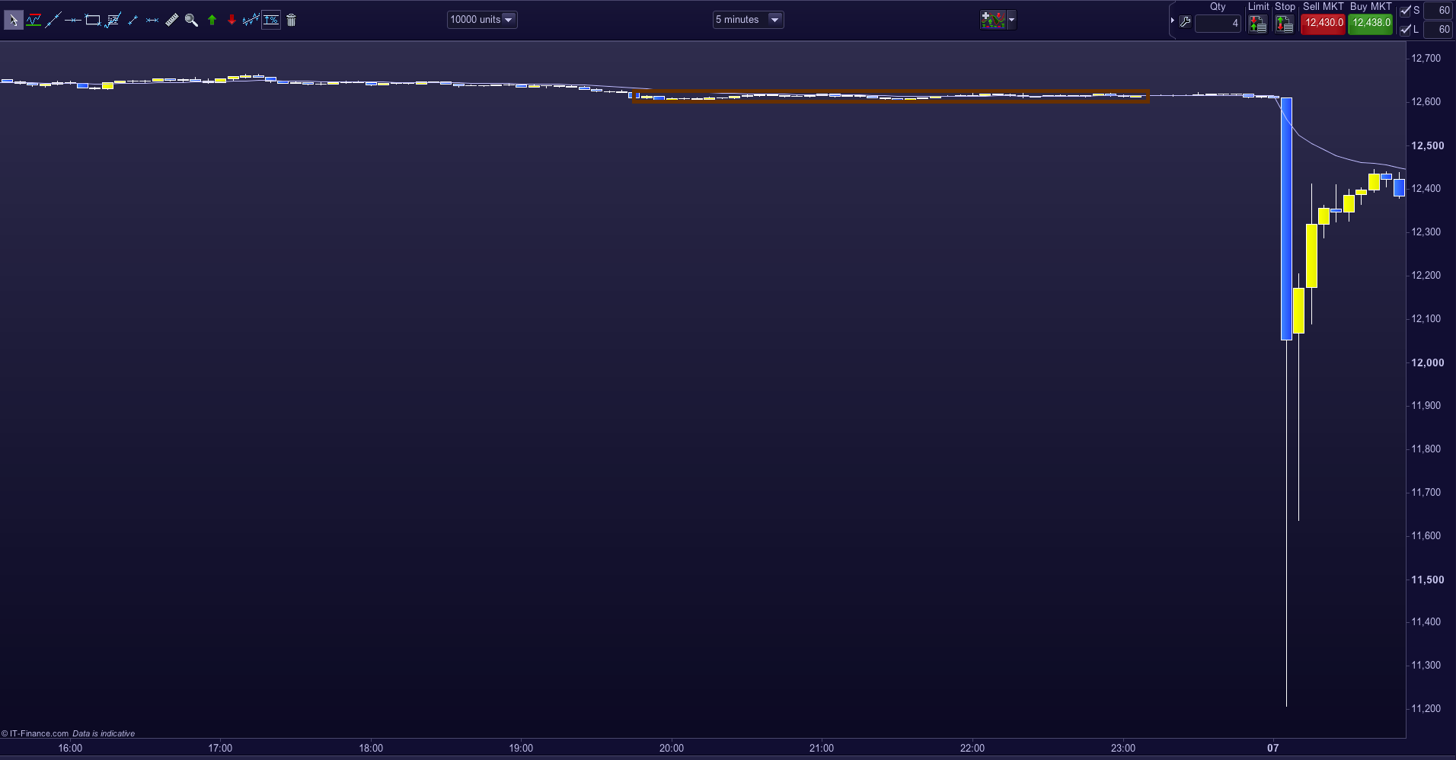Open trading settings with the wrench icon
The width and height of the screenshot is (1456, 760).
(1185, 23)
